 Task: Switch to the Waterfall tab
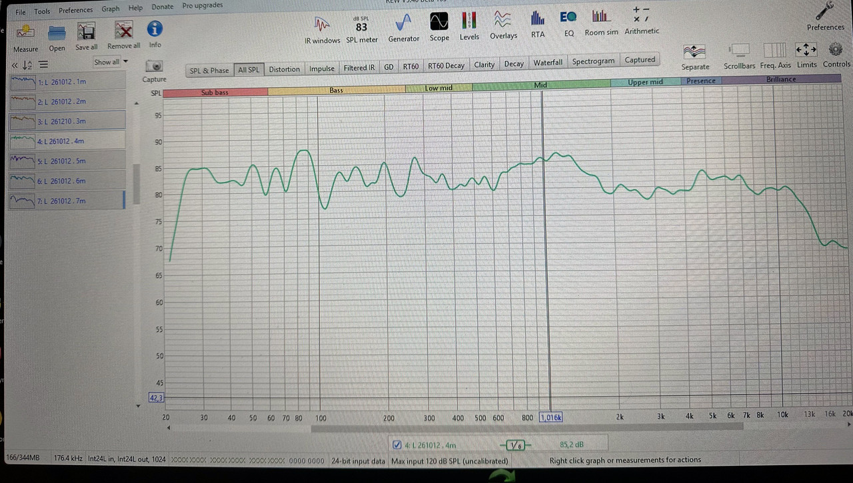point(548,63)
